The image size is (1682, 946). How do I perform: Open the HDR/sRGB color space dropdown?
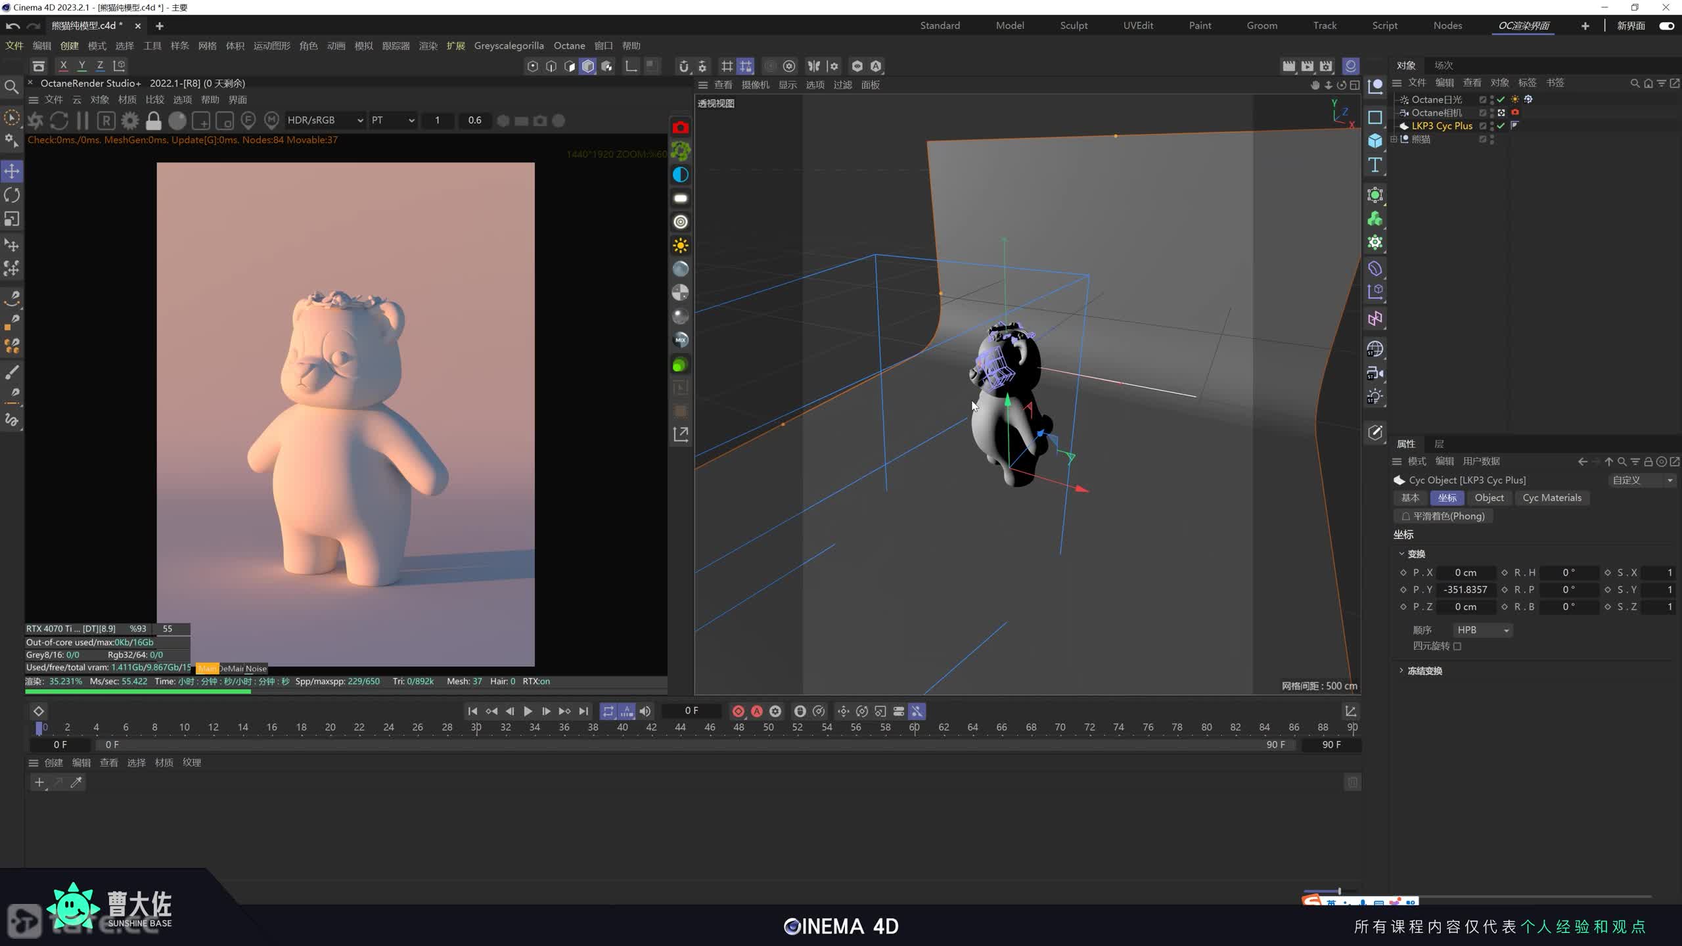(x=325, y=120)
